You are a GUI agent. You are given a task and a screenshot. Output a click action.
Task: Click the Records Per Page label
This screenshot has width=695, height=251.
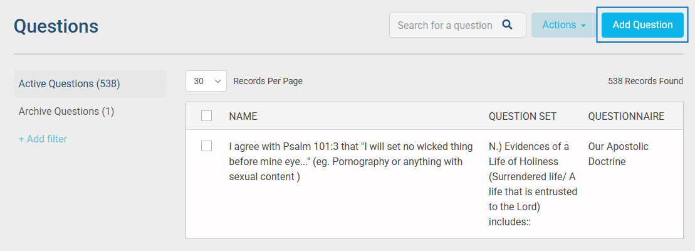tap(268, 81)
